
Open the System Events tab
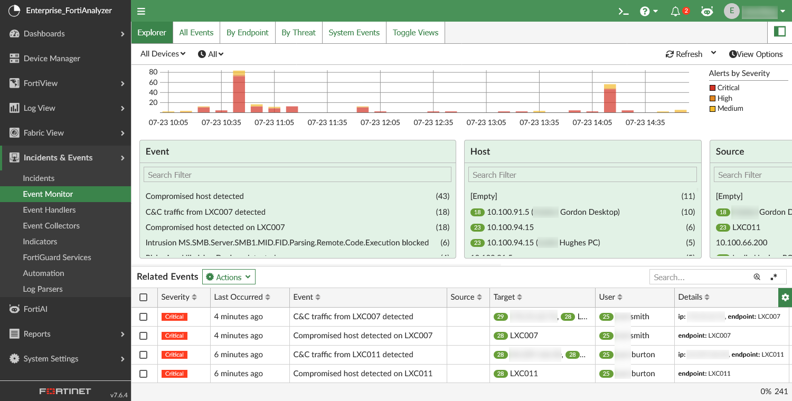point(354,33)
